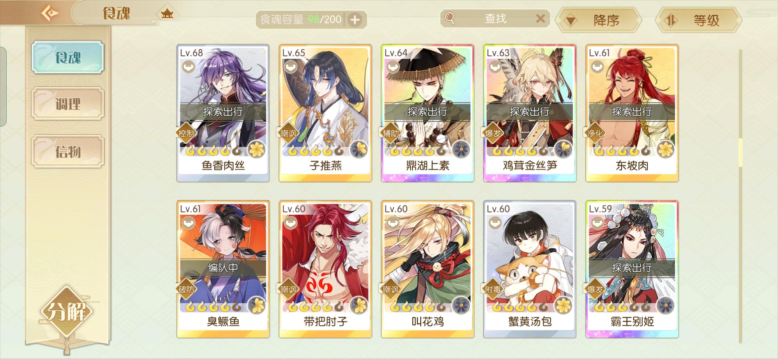Select the 霸王别姬 character card
778x359 pixels.
pos(632,269)
